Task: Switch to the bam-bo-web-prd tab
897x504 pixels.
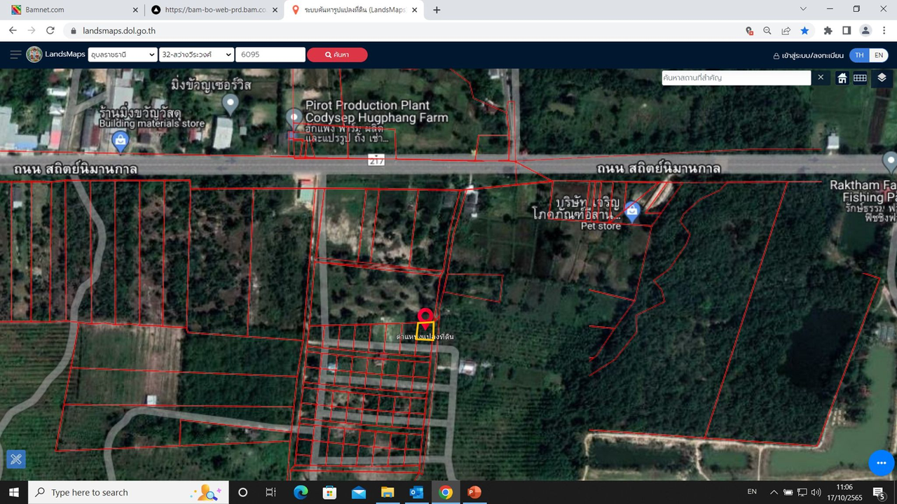Action: coord(210,10)
